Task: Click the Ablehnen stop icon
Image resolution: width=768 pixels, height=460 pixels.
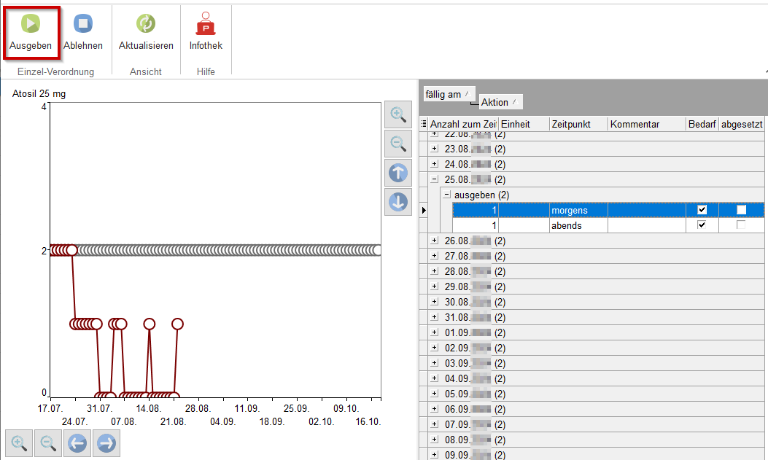Action: (x=82, y=24)
